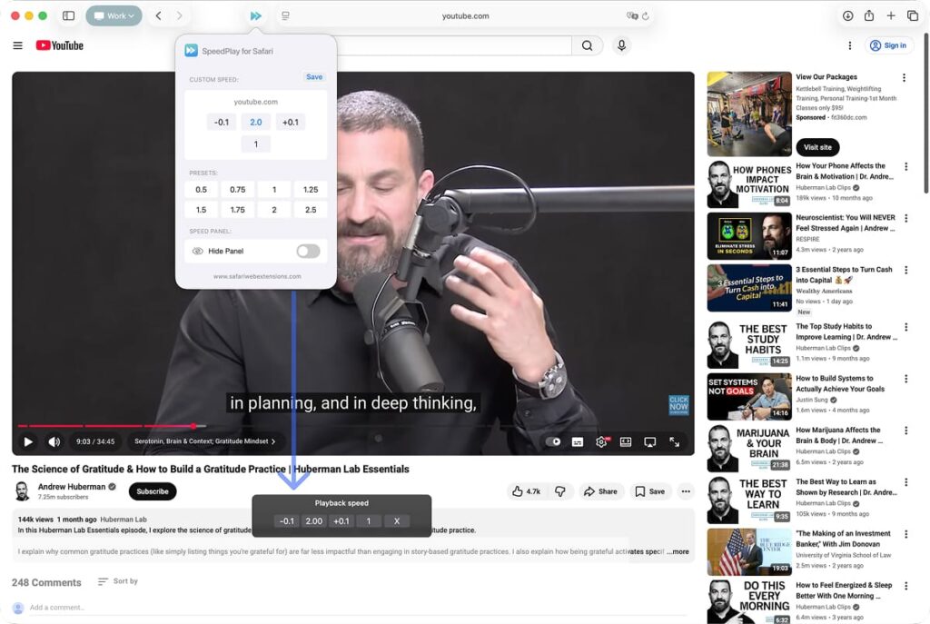The height and width of the screenshot is (624, 930).
Task: Select the 2.5 speed preset
Action: 311,210
